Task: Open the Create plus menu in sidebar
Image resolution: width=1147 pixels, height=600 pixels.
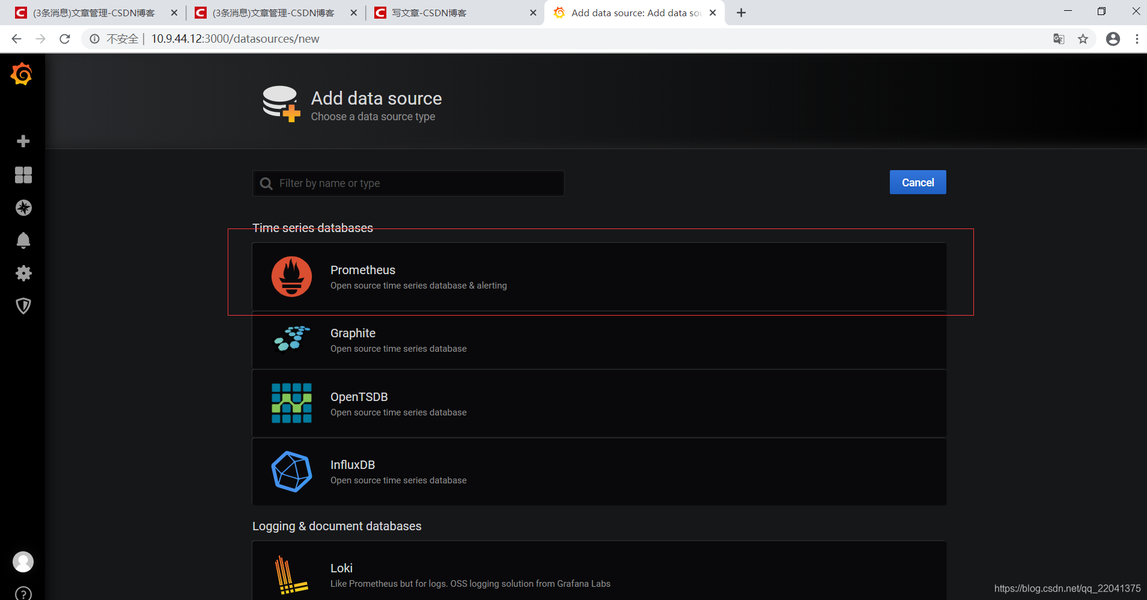Action: [23, 141]
